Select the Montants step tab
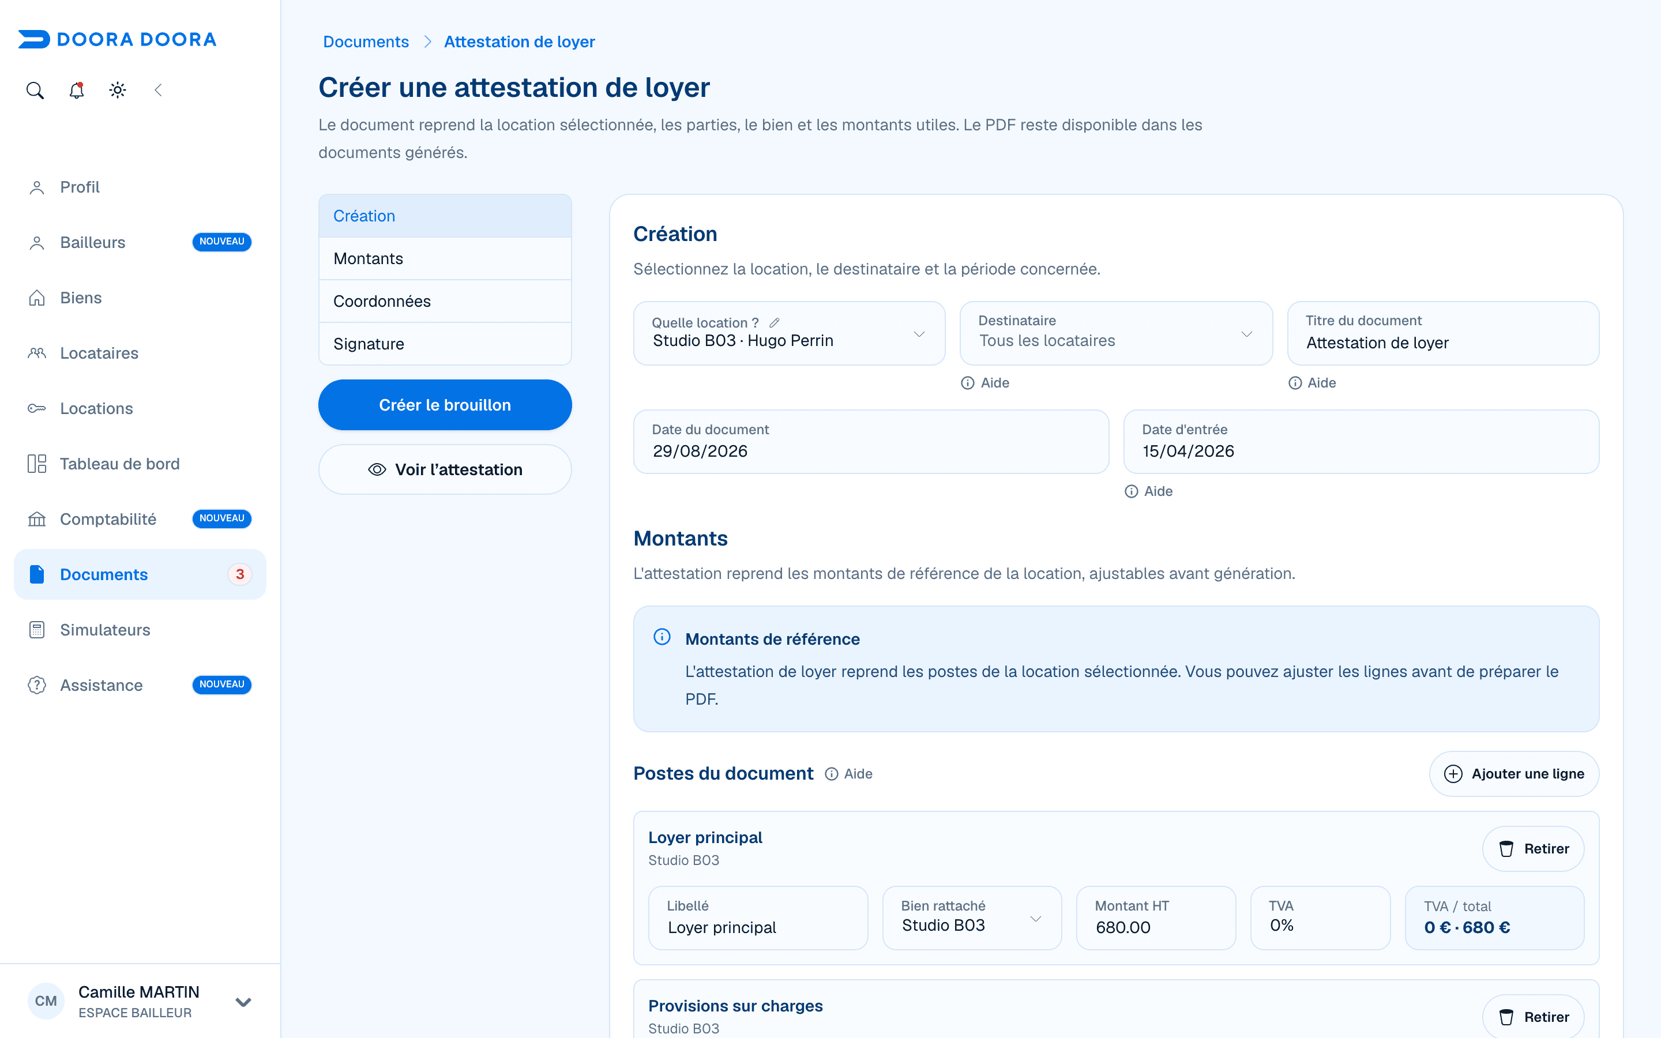Viewport: 1661px width, 1038px height. click(445, 259)
